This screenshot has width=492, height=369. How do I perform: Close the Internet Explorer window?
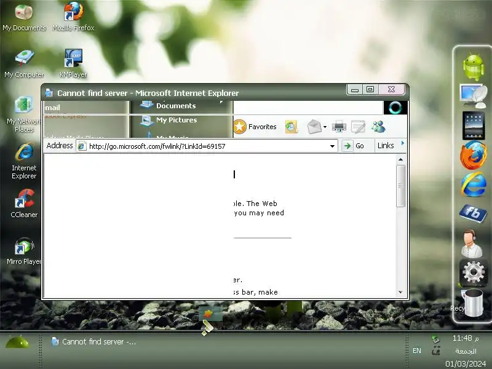(x=392, y=89)
